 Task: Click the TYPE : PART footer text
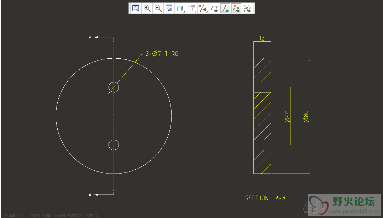pyautogui.click(x=41, y=216)
